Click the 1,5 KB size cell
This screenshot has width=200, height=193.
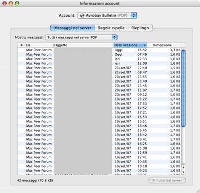[175, 68]
